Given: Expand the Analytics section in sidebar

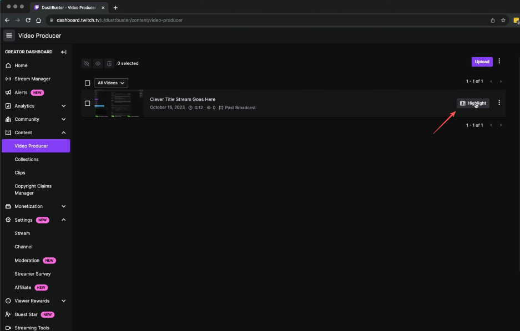Looking at the screenshot, I should point(63,105).
